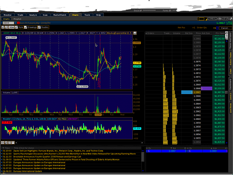Go to the MarketWatch tab
233x175 pixels.
60,15
